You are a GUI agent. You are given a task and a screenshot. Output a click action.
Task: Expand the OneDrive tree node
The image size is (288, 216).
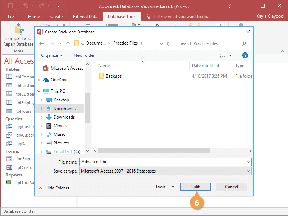coord(39,80)
